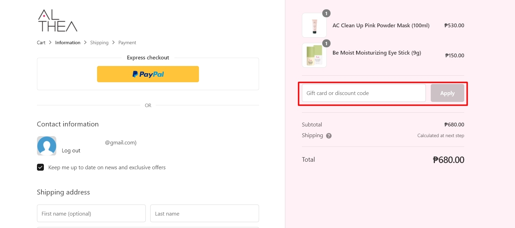Click the Log out link
The image size is (515, 228).
[x=71, y=151]
